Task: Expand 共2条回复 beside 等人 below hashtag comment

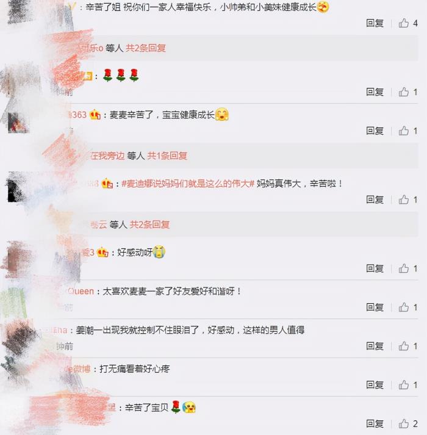Action: [x=149, y=224]
